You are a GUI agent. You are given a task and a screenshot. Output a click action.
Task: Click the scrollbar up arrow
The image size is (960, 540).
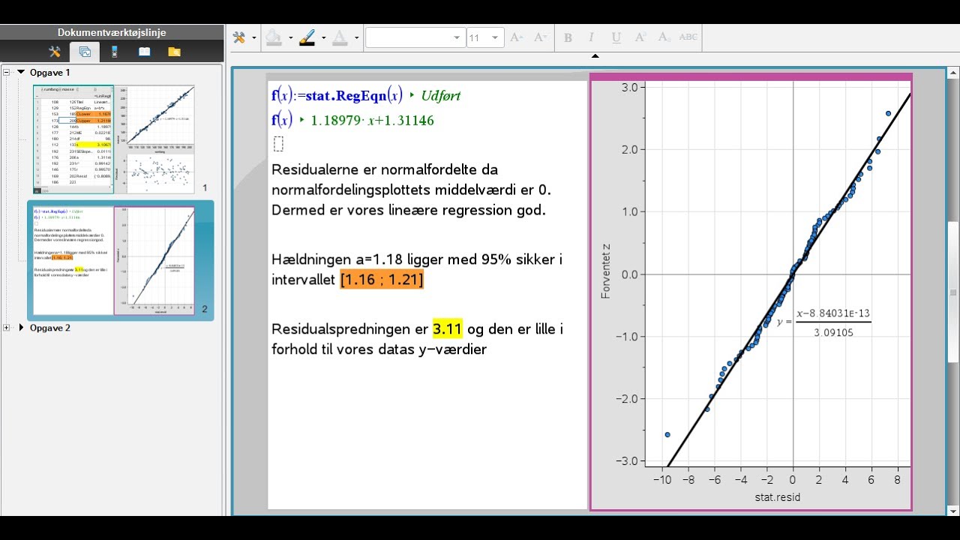tap(953, 73)
